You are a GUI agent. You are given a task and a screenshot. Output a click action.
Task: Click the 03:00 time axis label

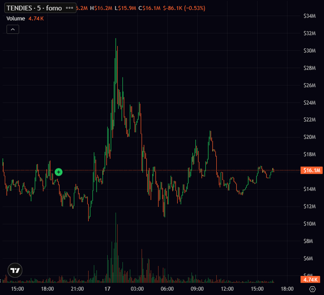point(137,289)
